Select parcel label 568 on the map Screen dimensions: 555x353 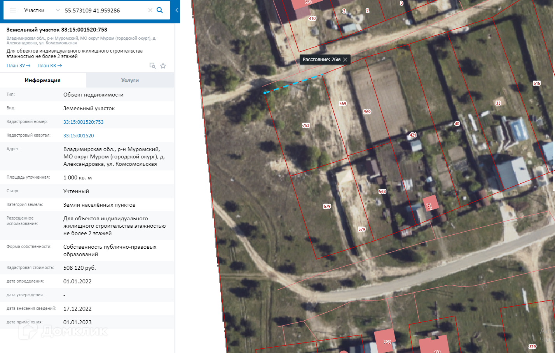tap(382, 191)
